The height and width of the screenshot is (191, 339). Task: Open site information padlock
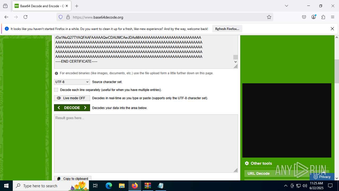68,17
